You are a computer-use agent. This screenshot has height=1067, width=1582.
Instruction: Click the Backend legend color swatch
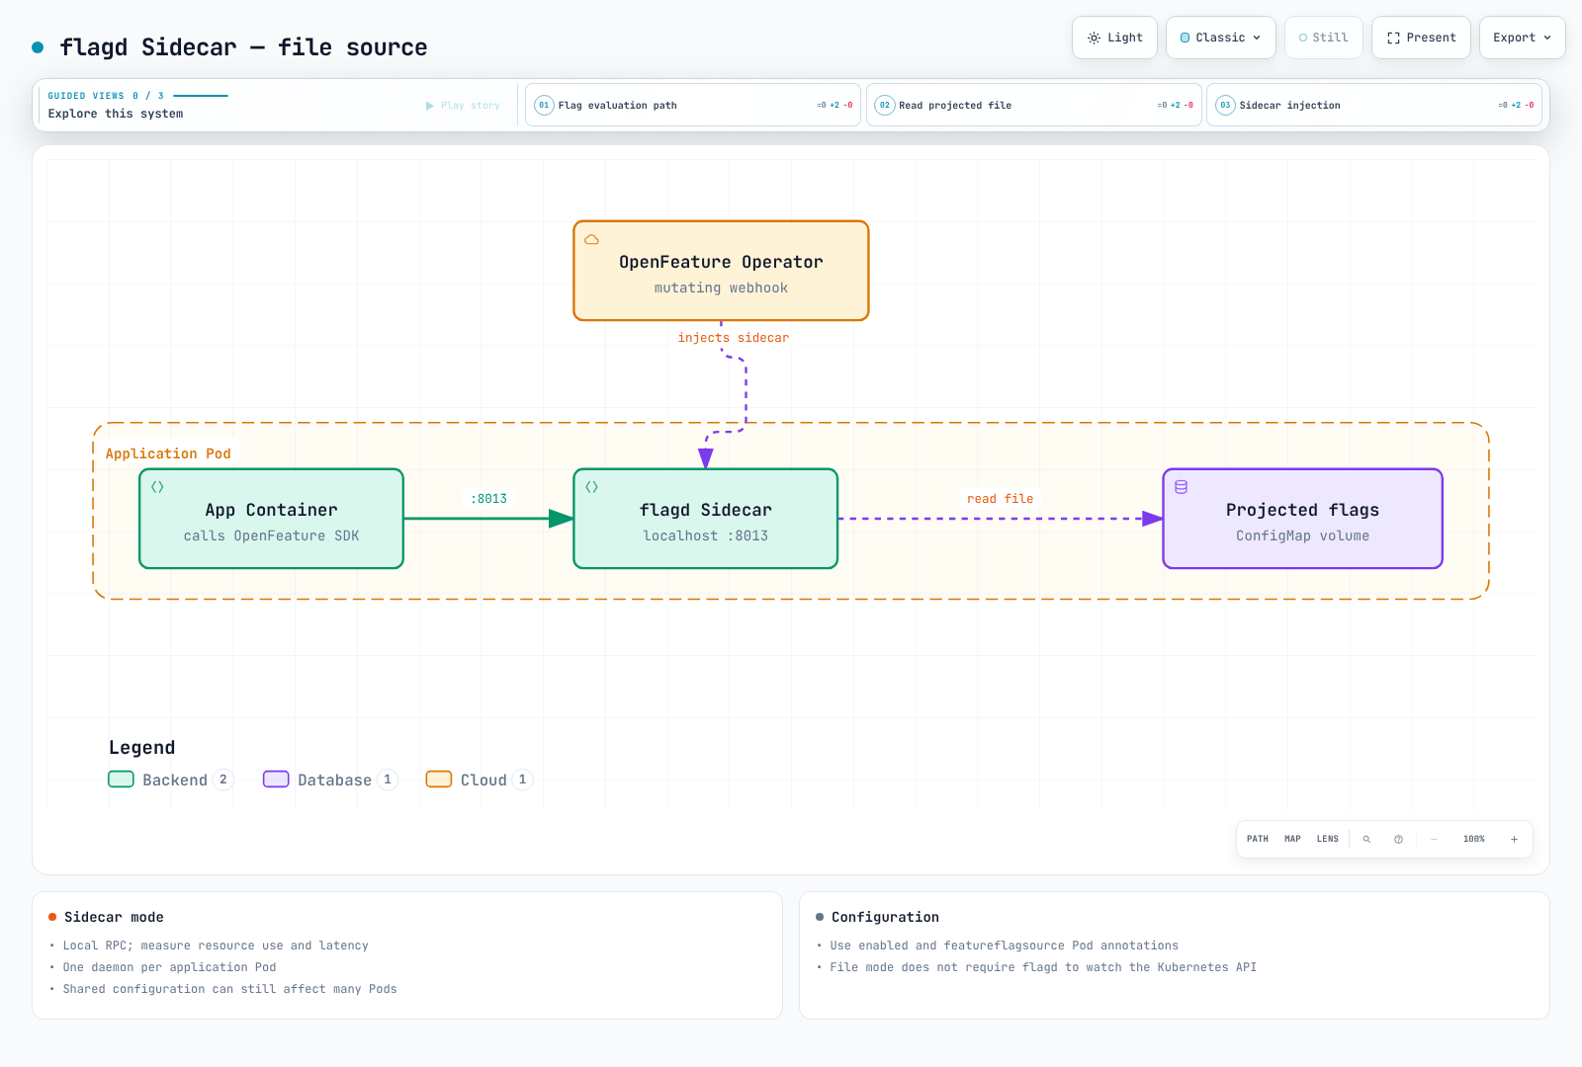tap(121, 780)
